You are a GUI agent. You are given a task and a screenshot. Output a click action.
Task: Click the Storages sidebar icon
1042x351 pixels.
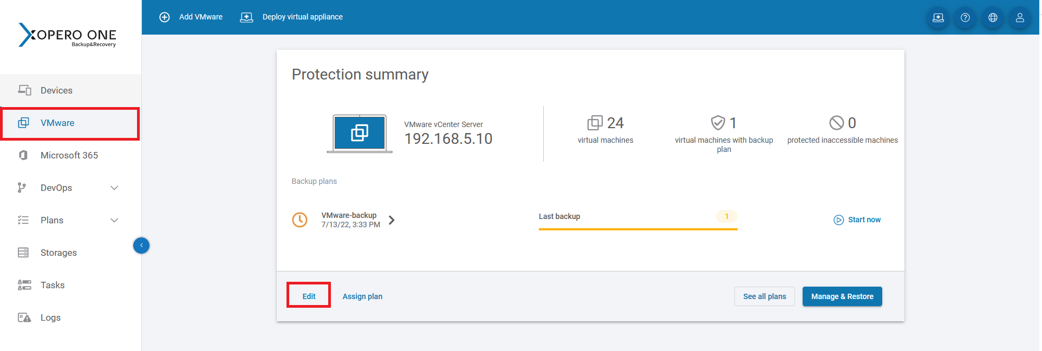pyautogui.click(x=23, y=253)
